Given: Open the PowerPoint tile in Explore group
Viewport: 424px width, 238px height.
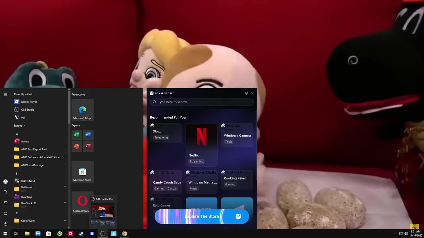Looking at the screenshot, I should click(x=77, y=146).
